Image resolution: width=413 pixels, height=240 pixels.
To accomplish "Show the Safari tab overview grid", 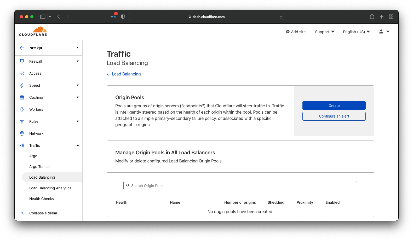I will 391,17.
